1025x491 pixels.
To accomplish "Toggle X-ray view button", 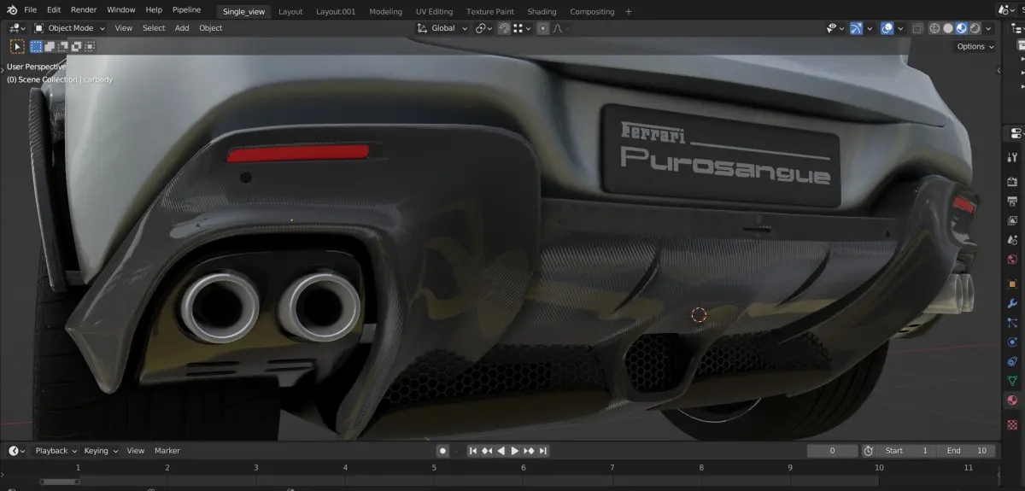I will coord(917,28).
